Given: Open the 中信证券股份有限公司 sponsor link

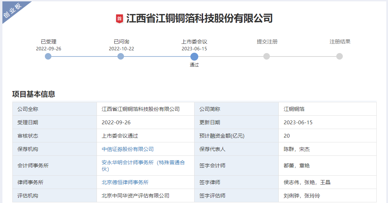Looking at the screenshot, I should [x=128, y=149].
